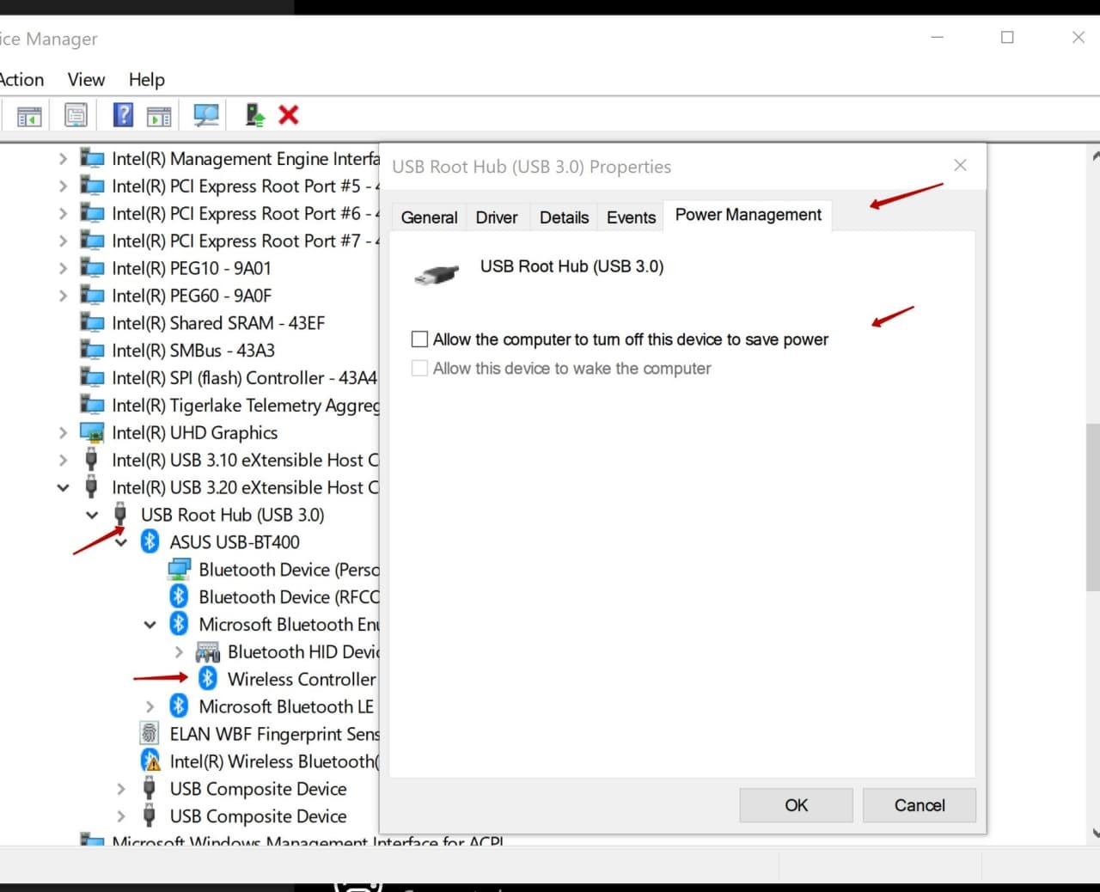Select Intel(R) Wireless Bluetooth with warning icon

click(272, 761)
